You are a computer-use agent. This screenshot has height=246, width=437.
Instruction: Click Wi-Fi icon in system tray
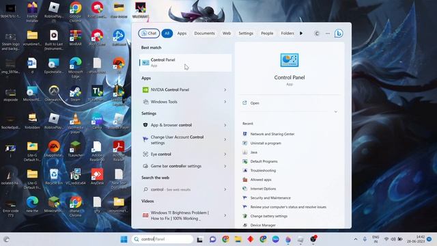pos(386,239)
